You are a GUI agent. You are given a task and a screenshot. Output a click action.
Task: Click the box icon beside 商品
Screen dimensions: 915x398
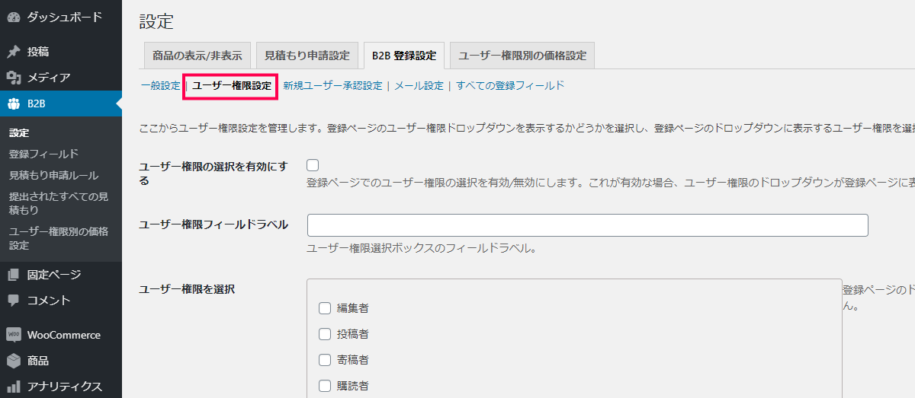14,361
